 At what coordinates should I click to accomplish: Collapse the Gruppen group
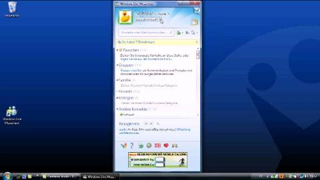point(117,65)
